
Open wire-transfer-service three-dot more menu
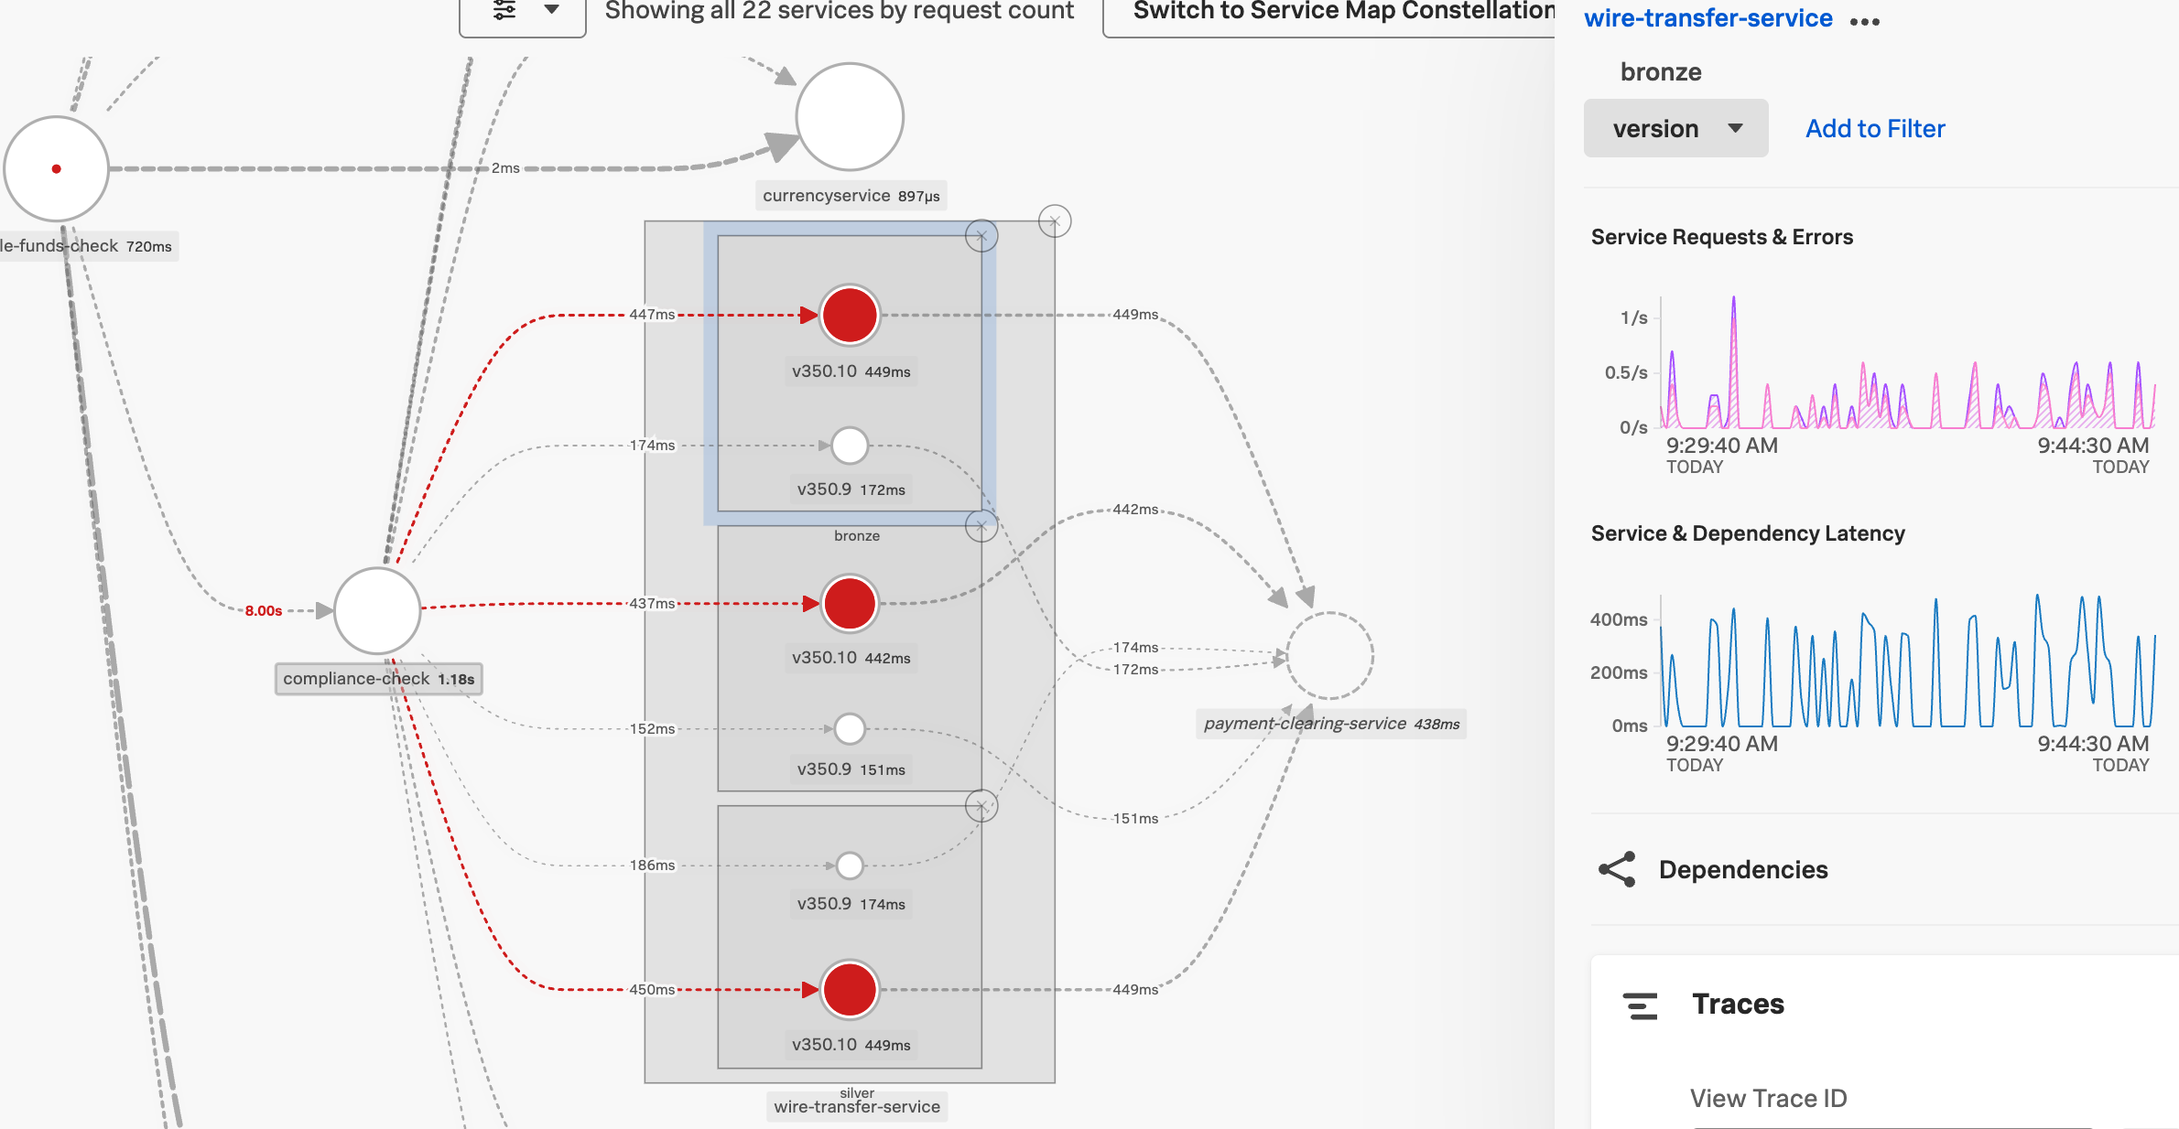(x=1865, y=22)
